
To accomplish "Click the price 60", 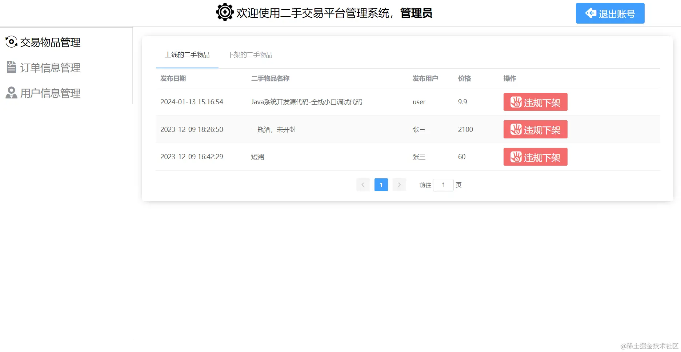I will 462,157.
